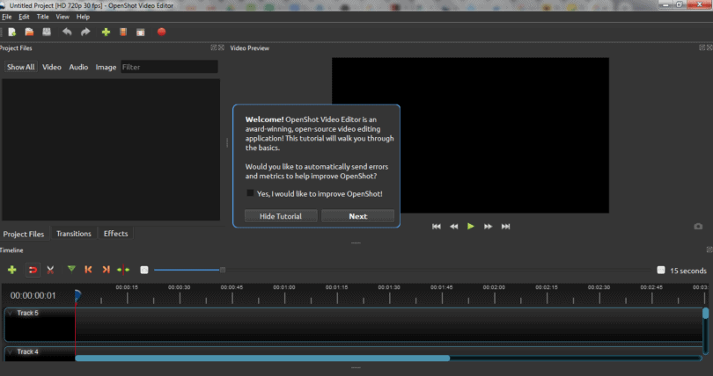The image size is (713, 376).
Task: Float the Video Preview panel
Action: coord(702,47)
